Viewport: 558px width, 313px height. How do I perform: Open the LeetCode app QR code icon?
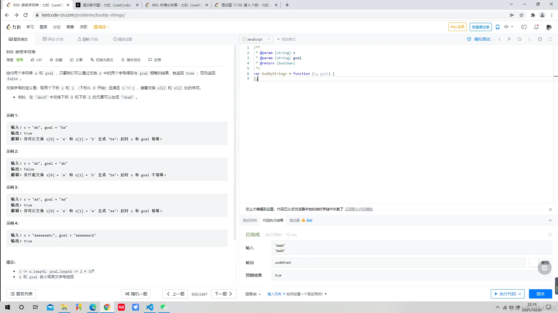[498, 27]
